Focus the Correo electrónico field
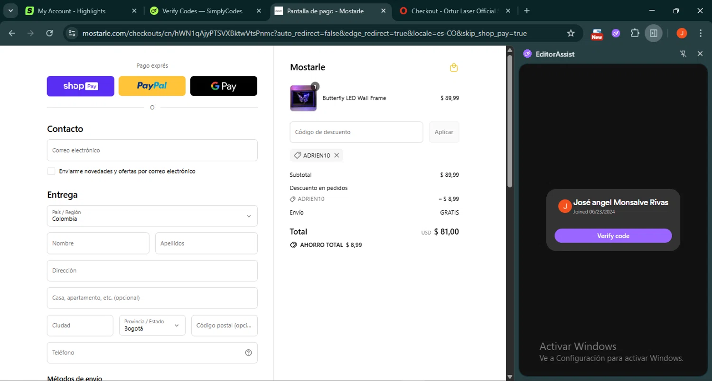Viewport: 712px width, 381px height. click(x=152, y=150)
